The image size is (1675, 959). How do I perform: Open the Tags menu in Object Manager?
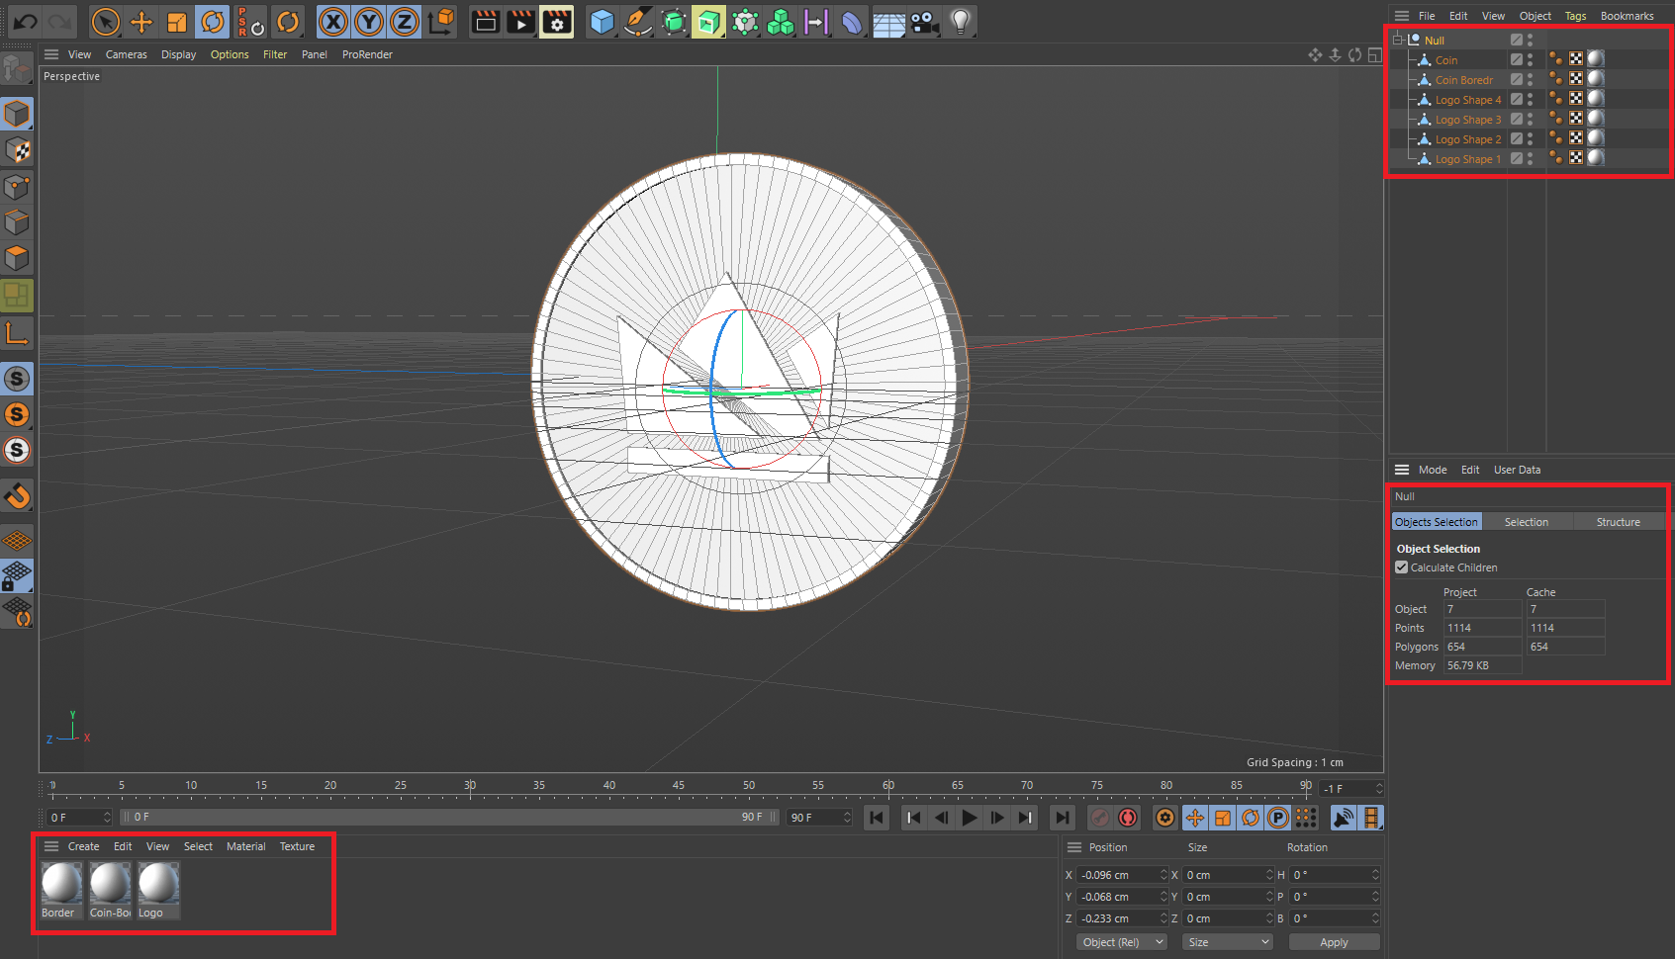click(x=1575, y=16)
